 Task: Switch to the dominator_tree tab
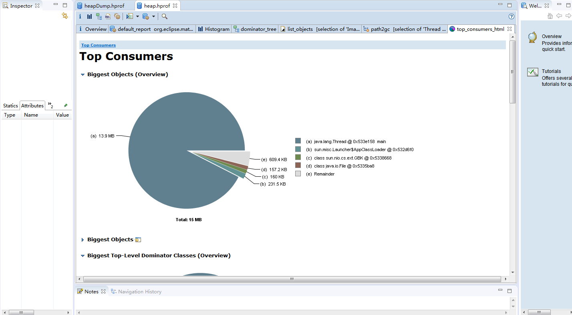click(255, 29)
